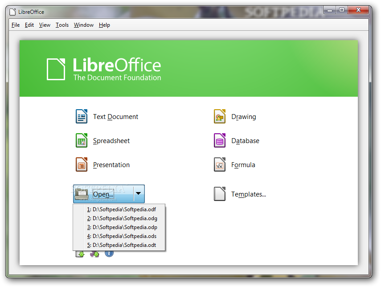Open the File menu
This screenshot has height=287, width=381.
pyautogui.click(x=15, y=25)
